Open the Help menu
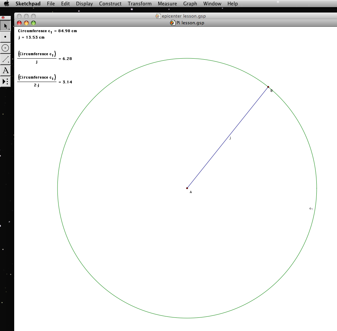 click(x=233, y=4)
